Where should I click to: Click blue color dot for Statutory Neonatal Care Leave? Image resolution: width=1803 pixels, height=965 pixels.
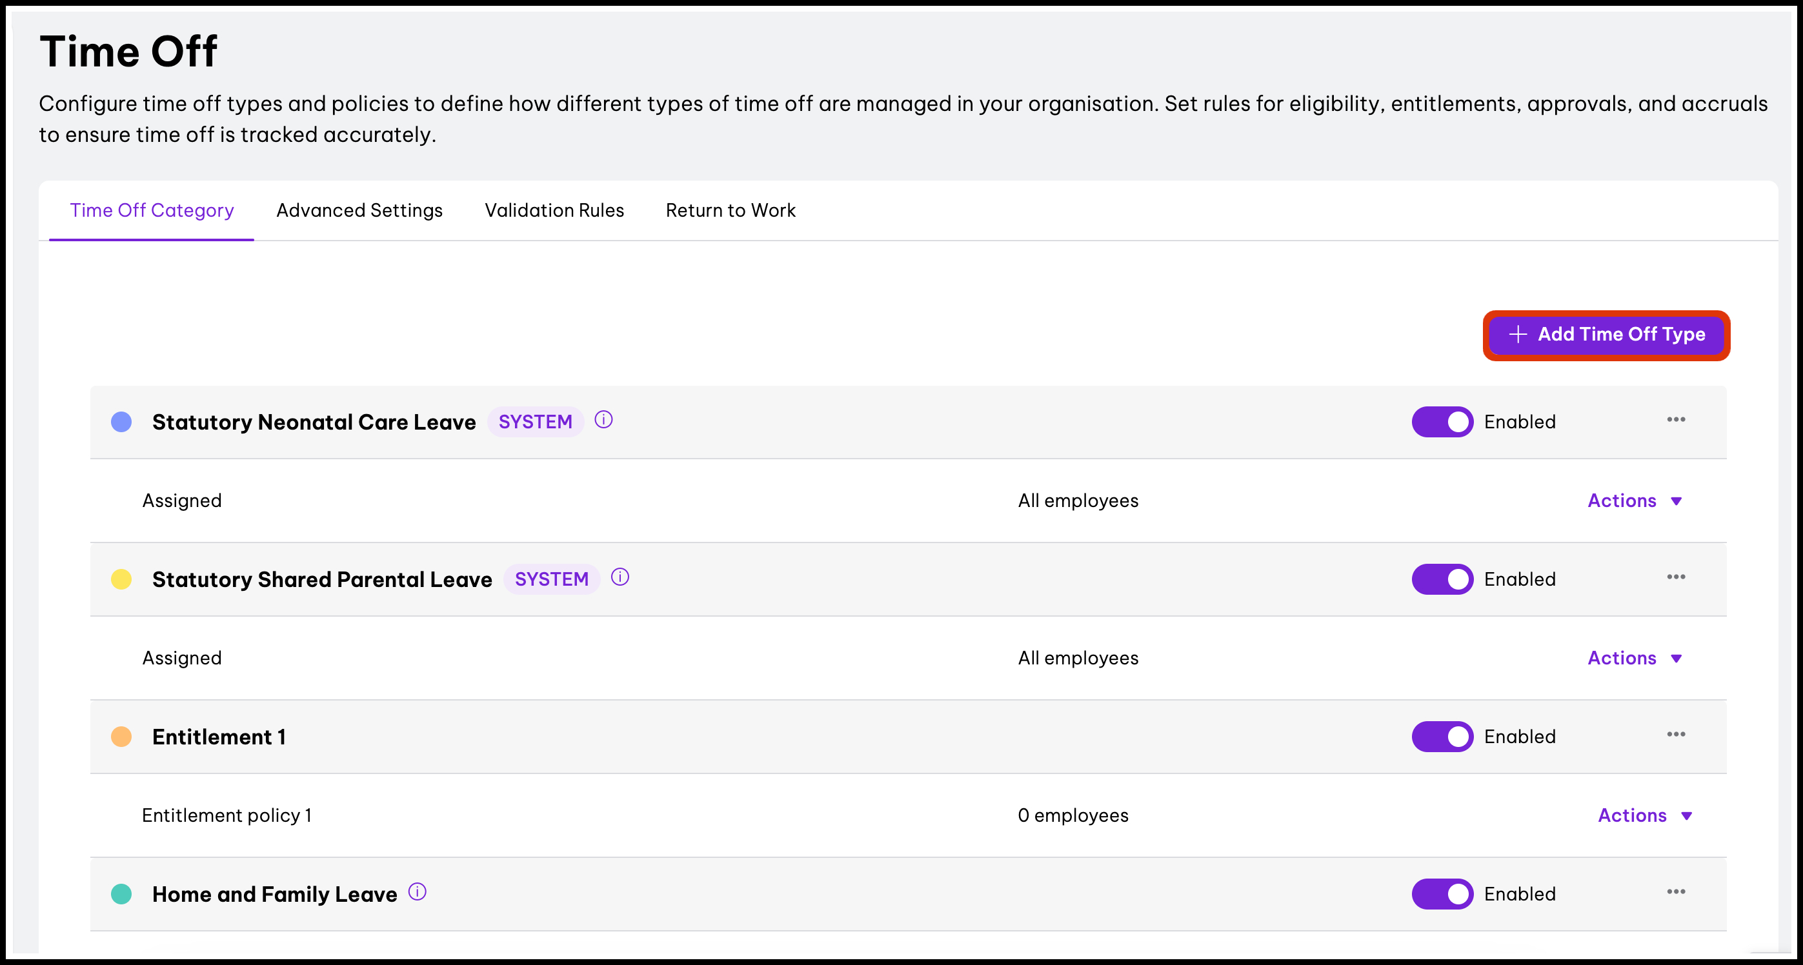point(122,422)
